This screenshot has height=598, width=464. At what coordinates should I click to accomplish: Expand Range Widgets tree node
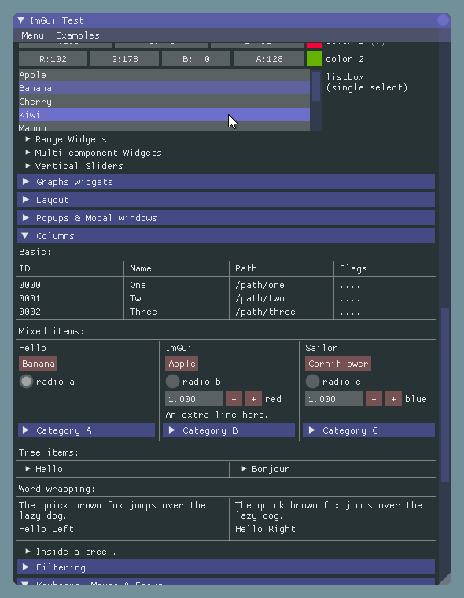click(66, 139)
